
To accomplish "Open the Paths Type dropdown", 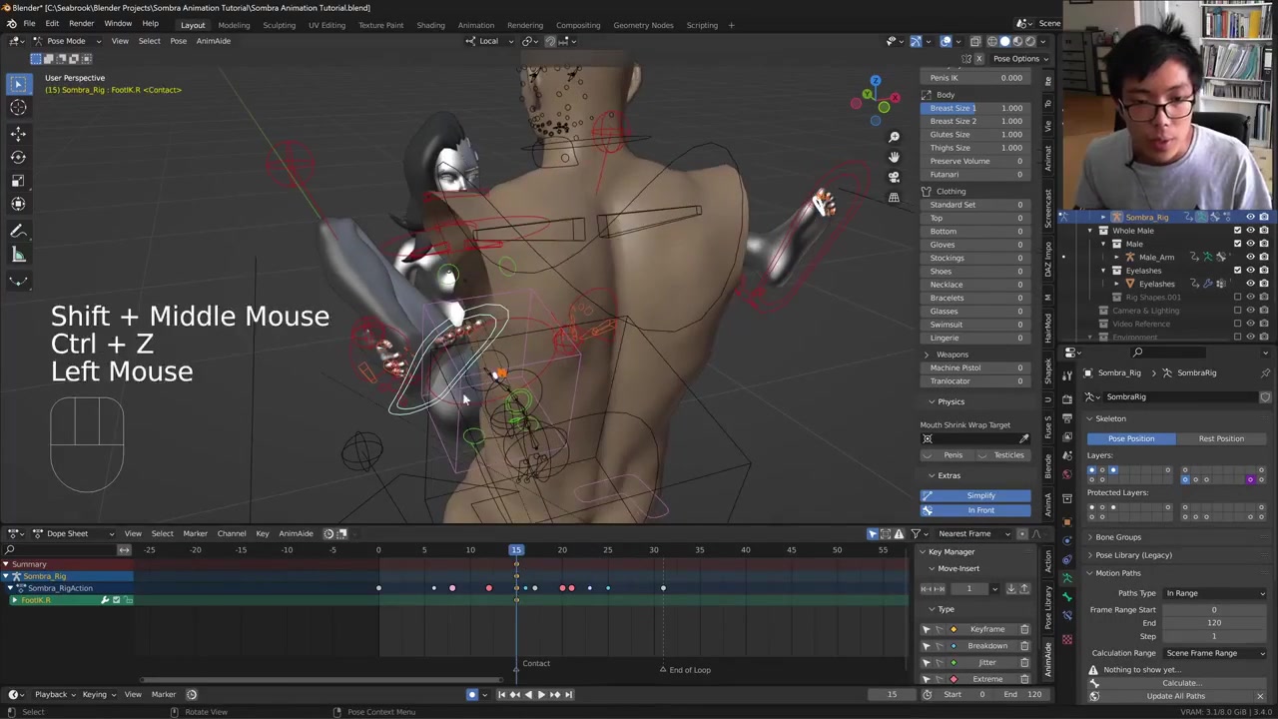I will point(1214,593).
